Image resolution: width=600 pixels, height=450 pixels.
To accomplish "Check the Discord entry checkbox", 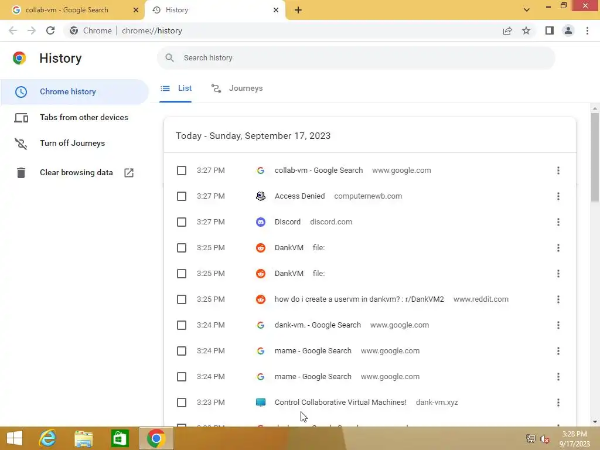I will click(182, 222).
